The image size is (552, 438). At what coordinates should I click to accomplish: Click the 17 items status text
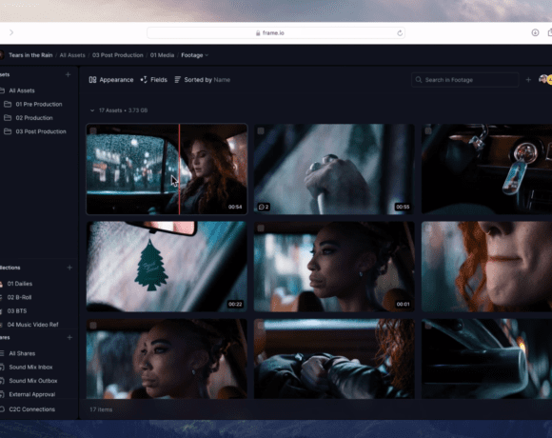(101, 409)
